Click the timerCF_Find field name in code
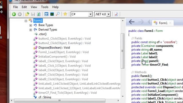 click(159, 65)
